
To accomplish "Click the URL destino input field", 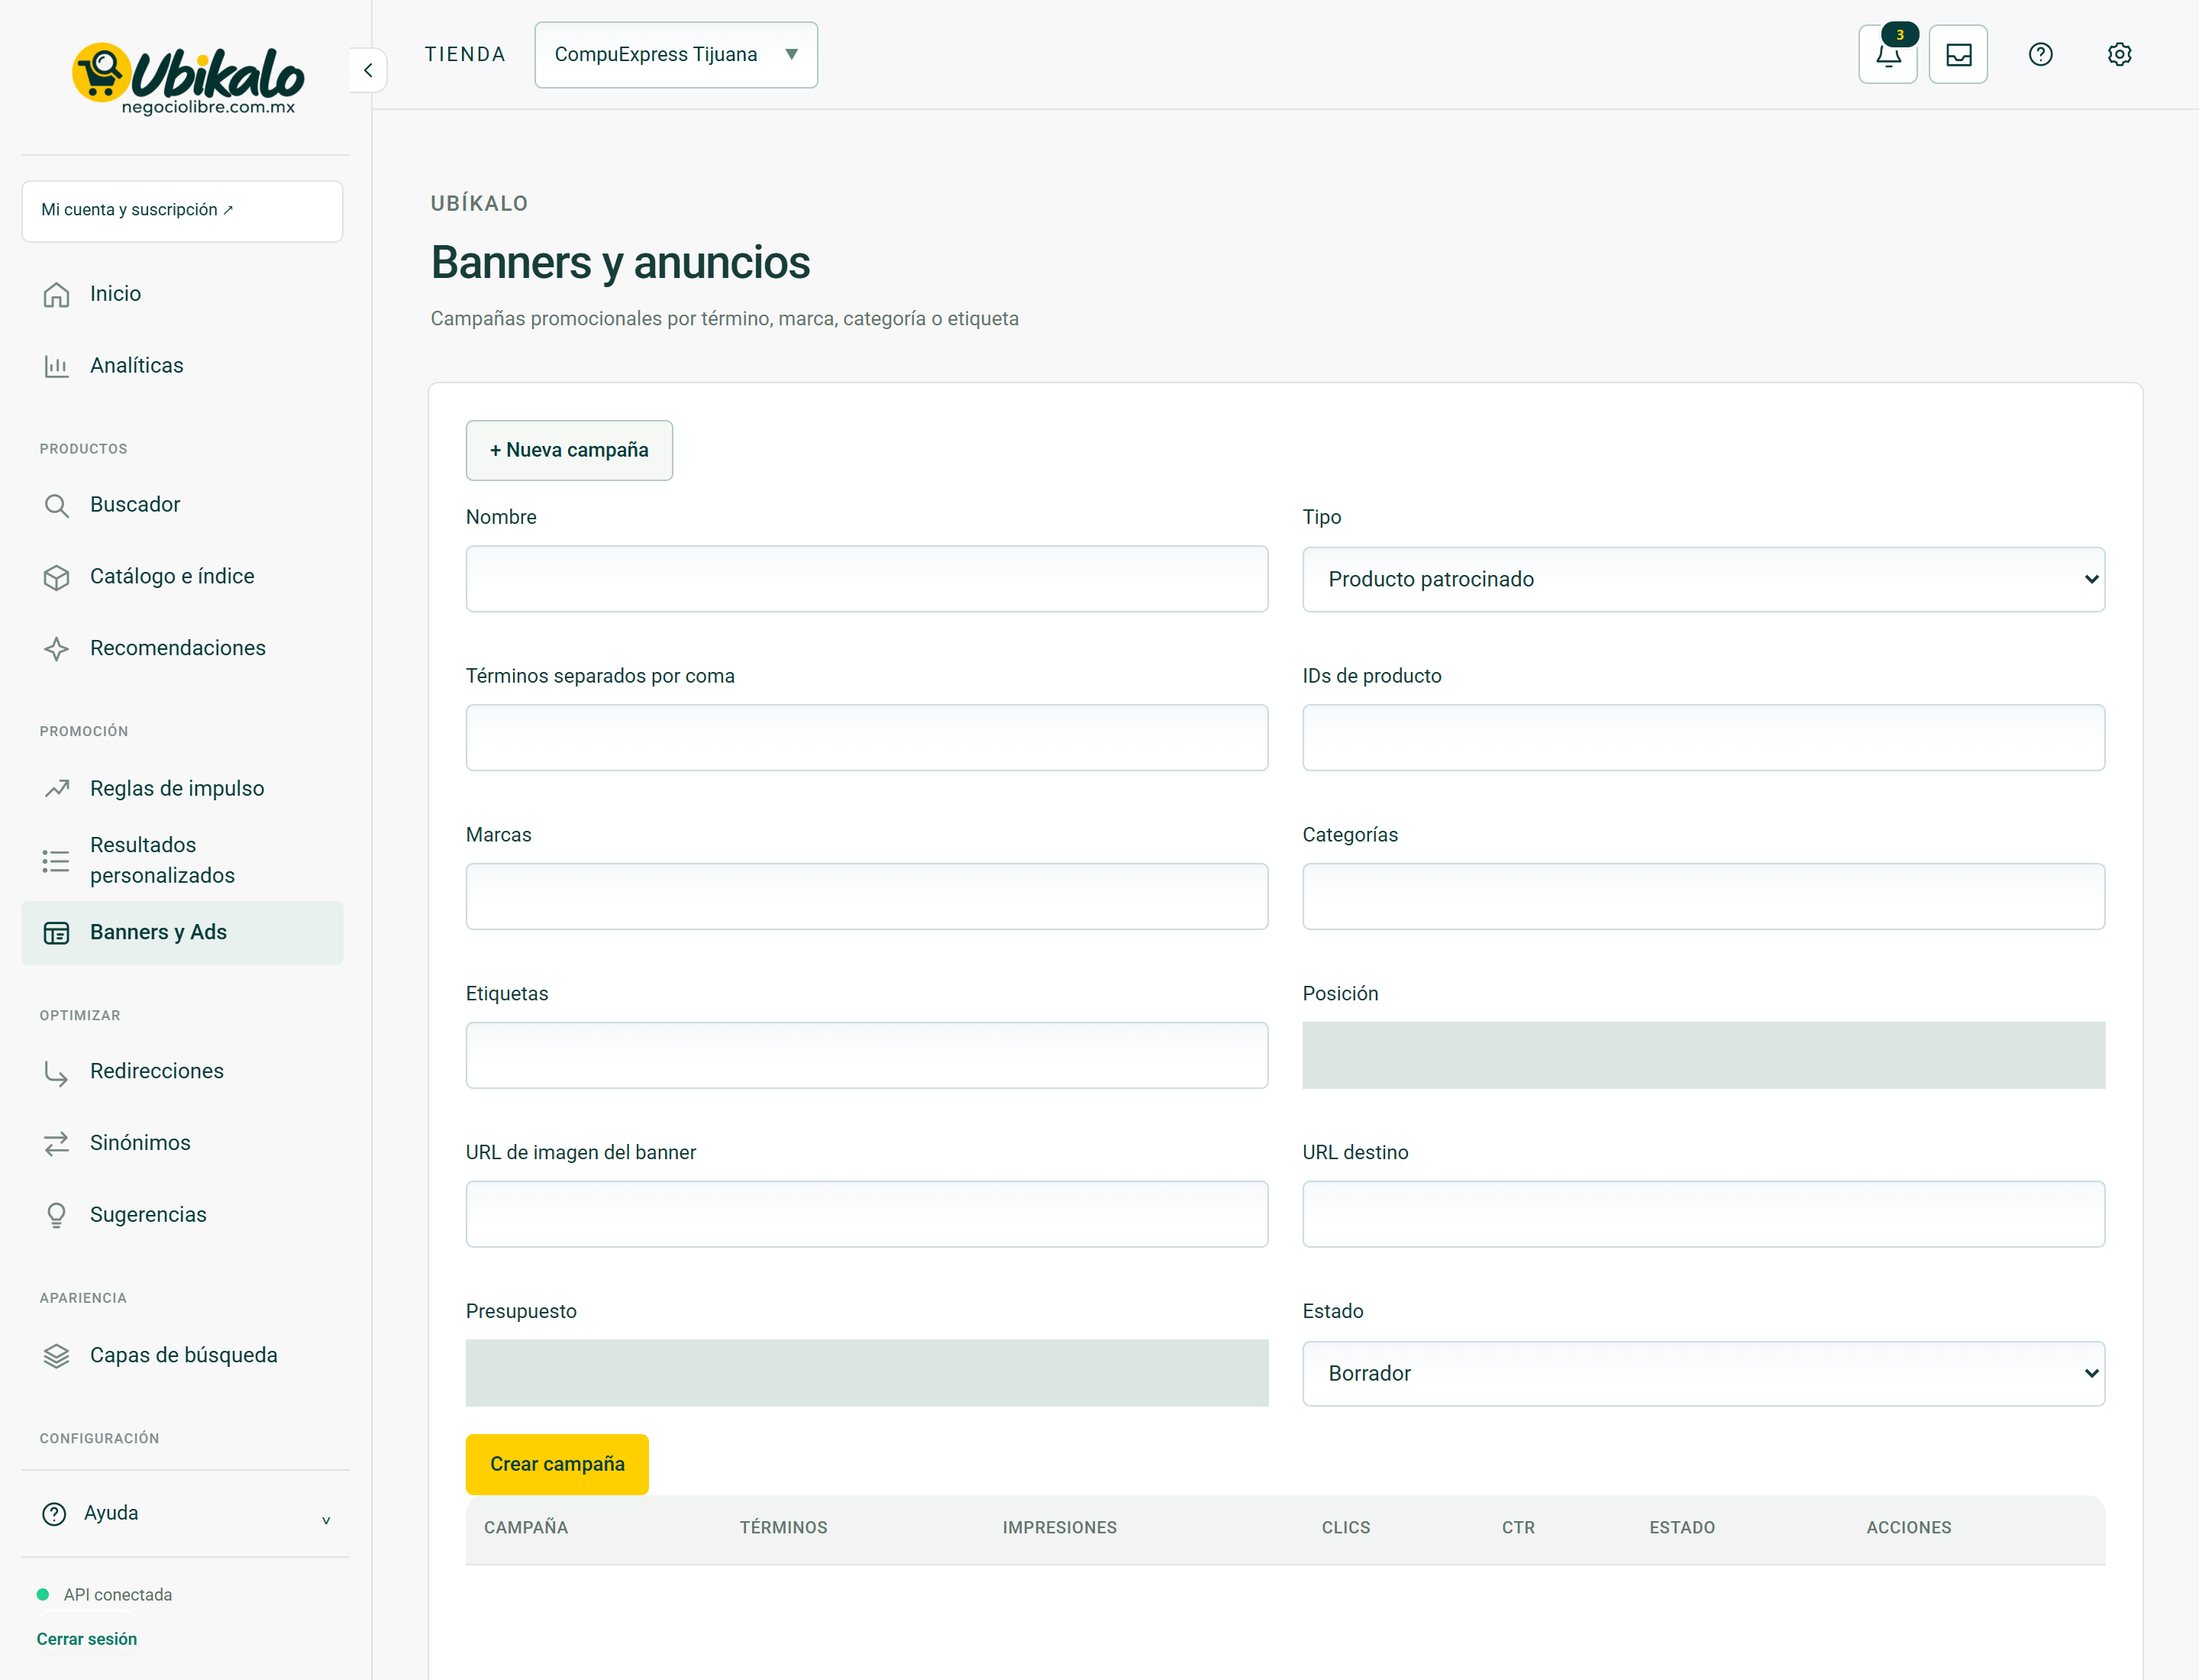I will tap(1703, 1214).
